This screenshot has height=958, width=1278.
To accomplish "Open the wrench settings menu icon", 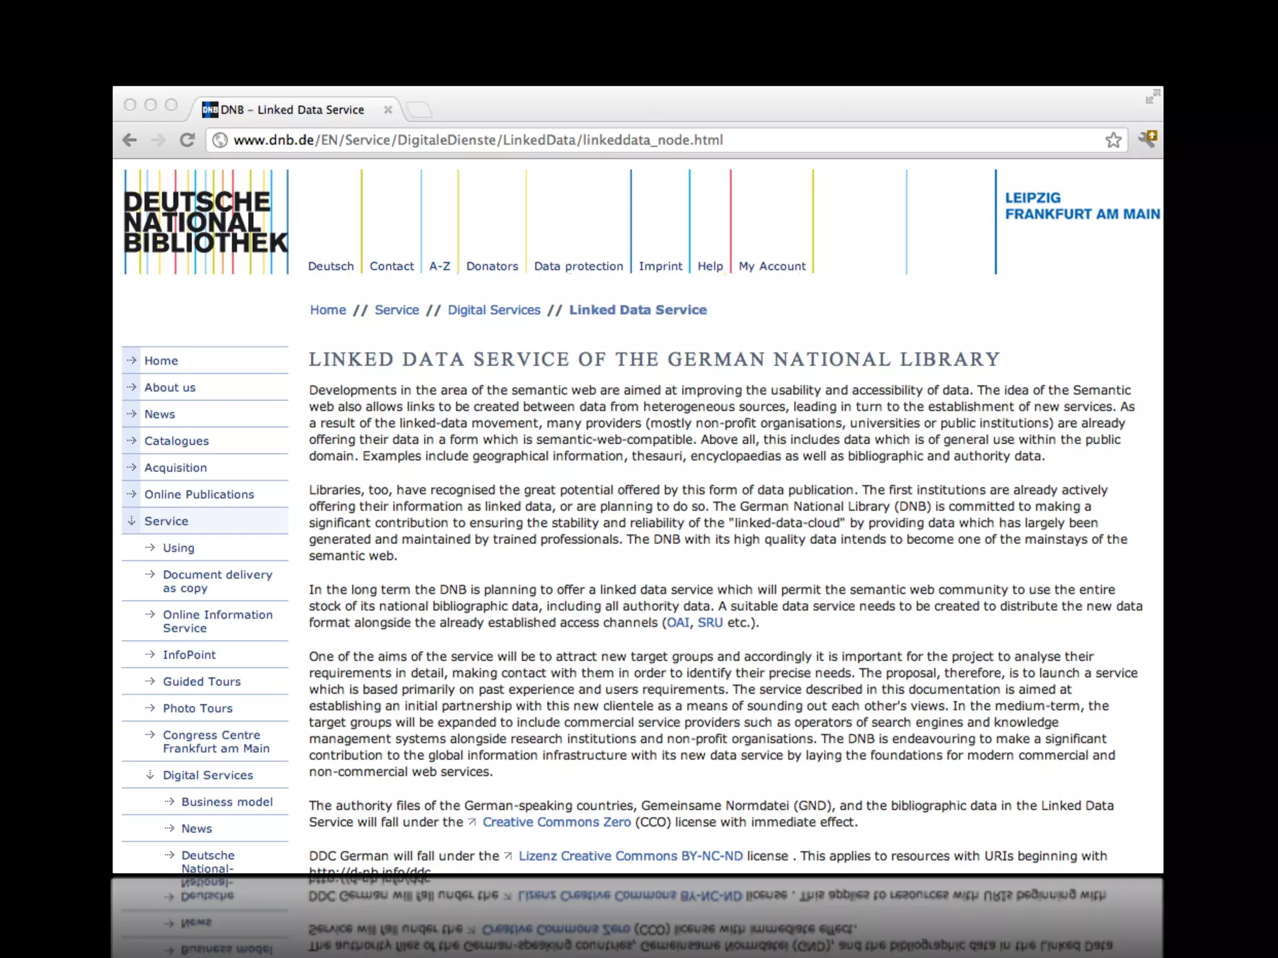I will point(1148,139).
